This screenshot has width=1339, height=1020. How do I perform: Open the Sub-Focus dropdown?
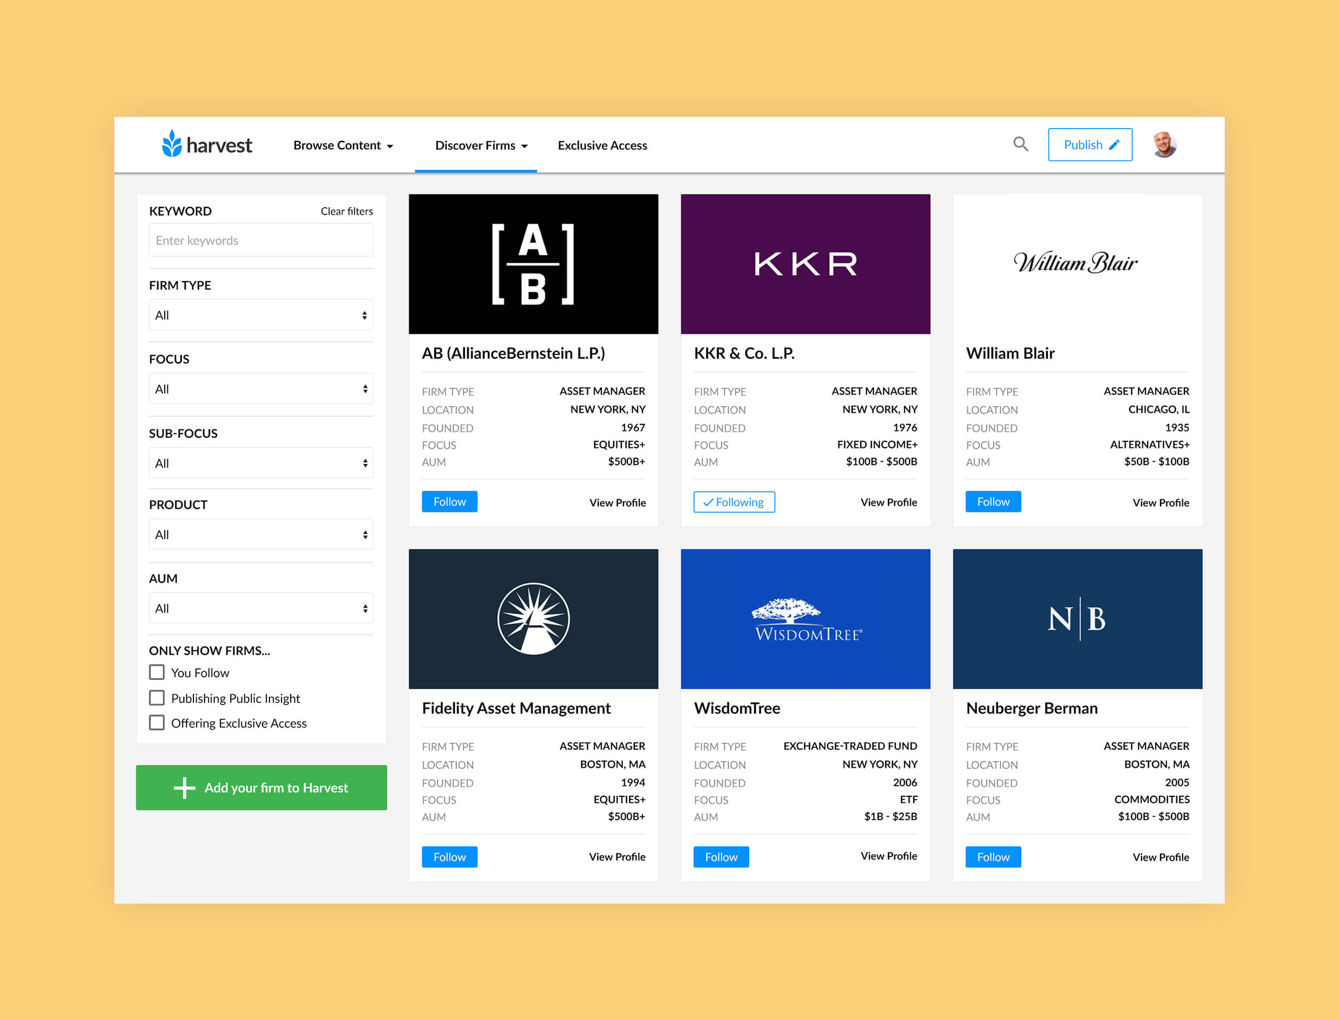[261, 463]
